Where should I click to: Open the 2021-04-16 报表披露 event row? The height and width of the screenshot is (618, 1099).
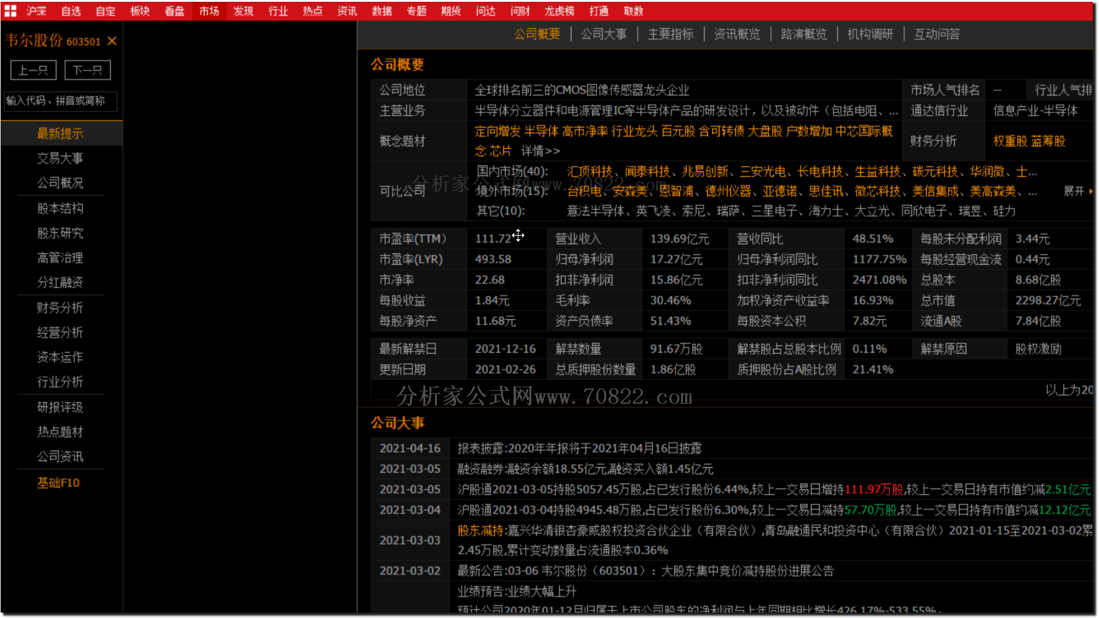click(x=732, y=448)
